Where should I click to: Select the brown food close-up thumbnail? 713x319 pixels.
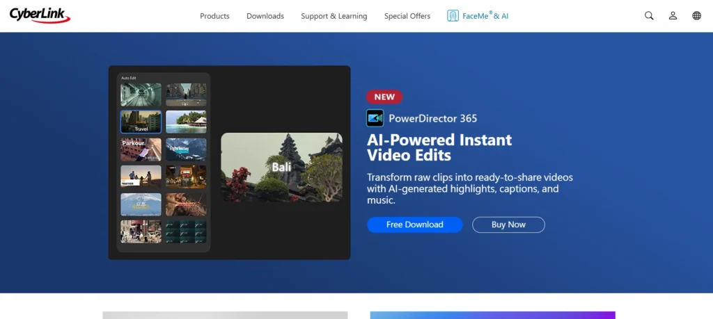pos(186,204)
